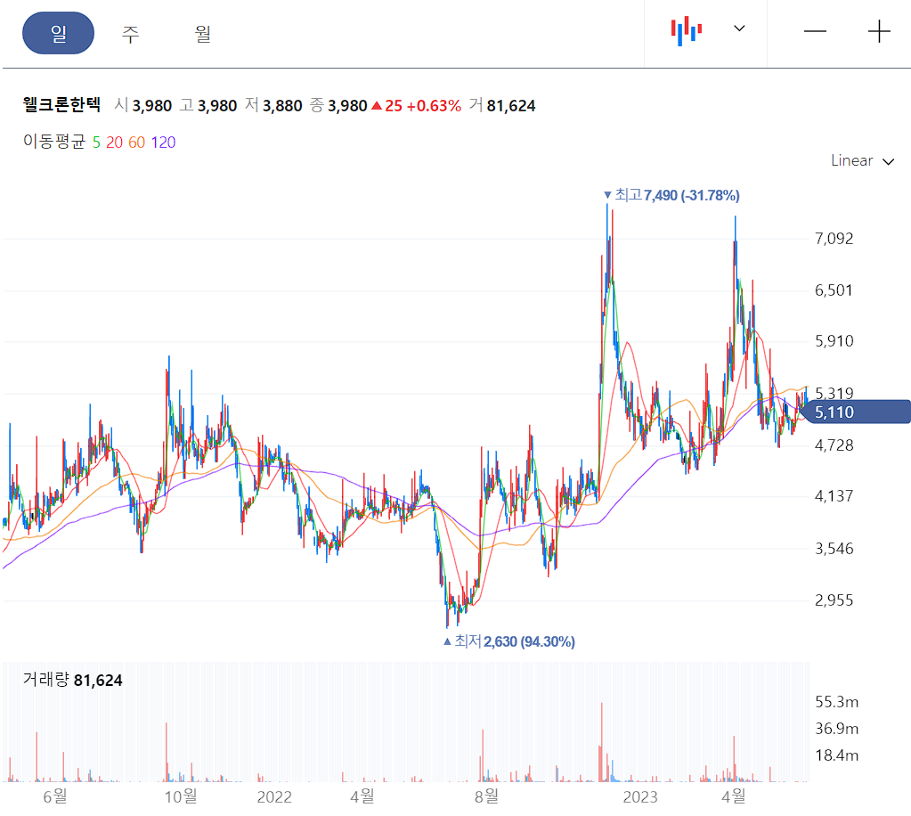Click the current price tag 5,110
The width and height of the screenshot is (911, 816).
pyautogui.click(x=857, y=412)
